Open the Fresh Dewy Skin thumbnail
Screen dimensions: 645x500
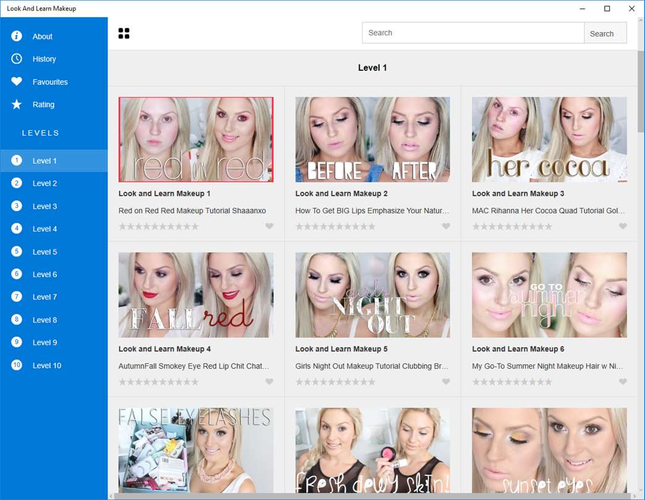point(373,450)
